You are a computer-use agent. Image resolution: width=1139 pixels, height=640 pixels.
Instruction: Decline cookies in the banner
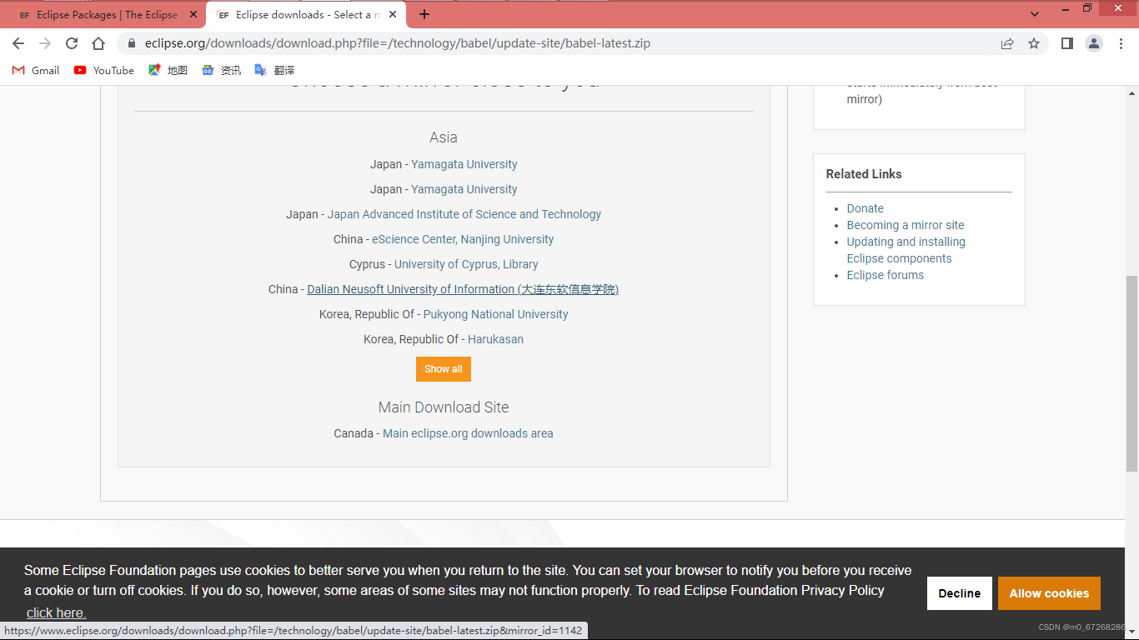pyautogui.click(x=960, y=593)
